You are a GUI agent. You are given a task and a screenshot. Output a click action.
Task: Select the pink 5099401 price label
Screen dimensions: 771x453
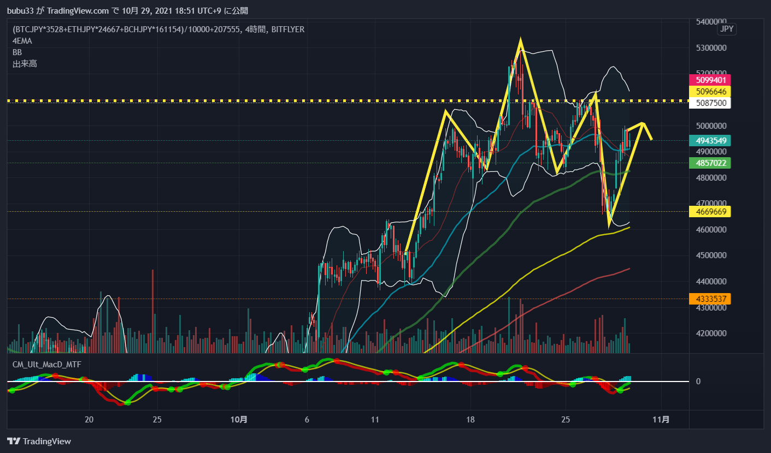tap(710, 80)
